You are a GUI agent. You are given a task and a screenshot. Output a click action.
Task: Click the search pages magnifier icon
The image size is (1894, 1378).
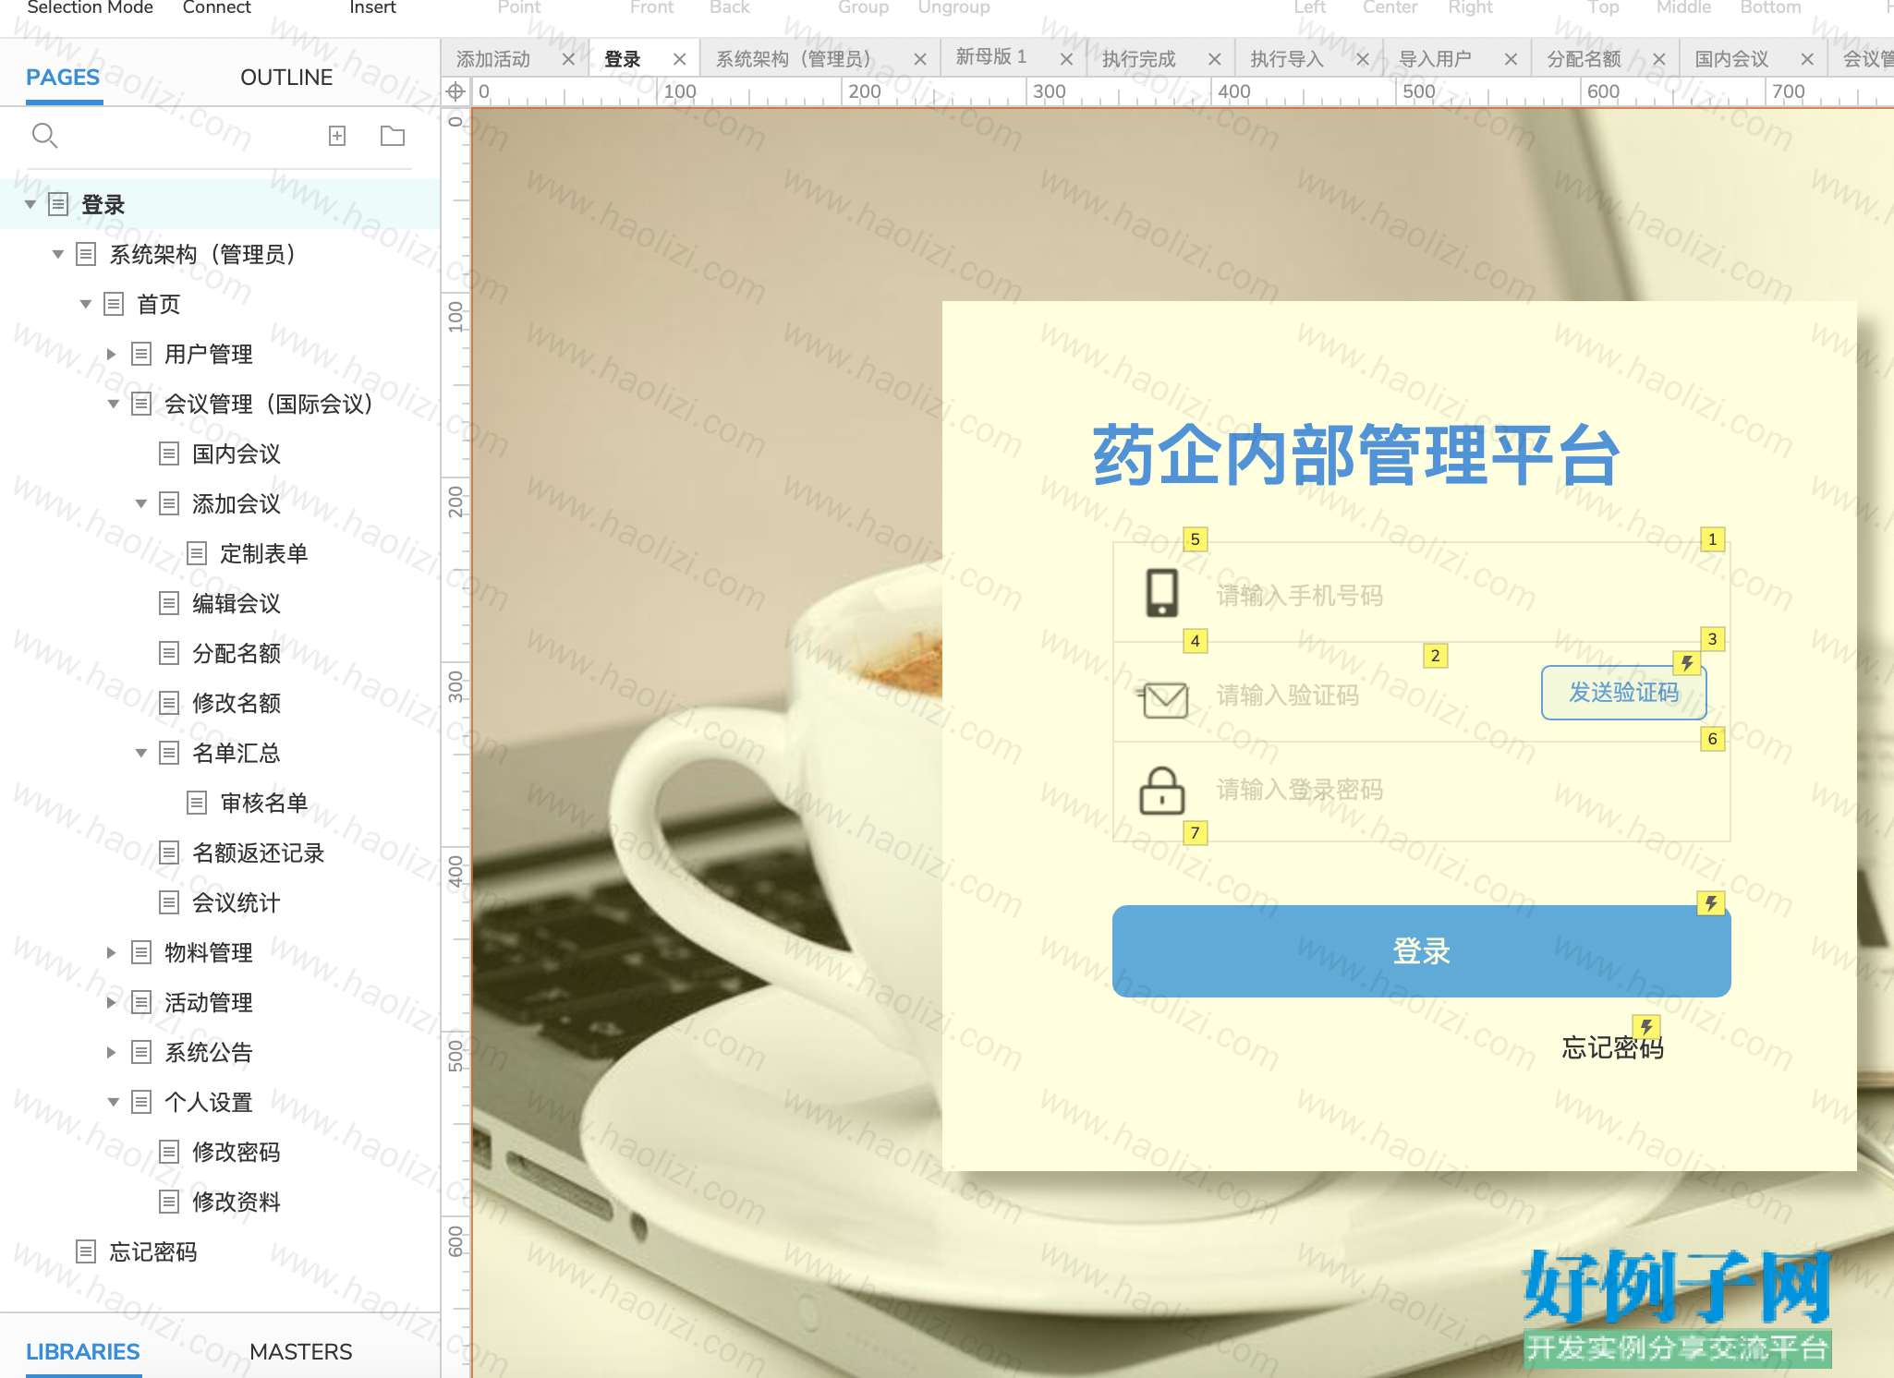(x=44, y=136)
